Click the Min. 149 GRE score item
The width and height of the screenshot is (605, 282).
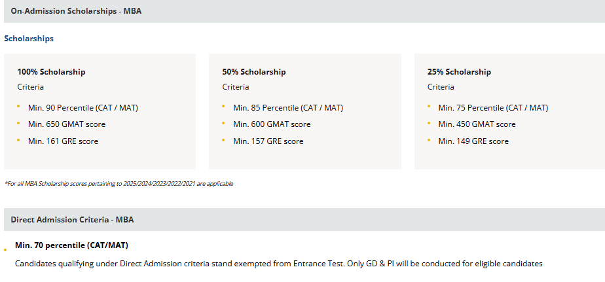473,141
